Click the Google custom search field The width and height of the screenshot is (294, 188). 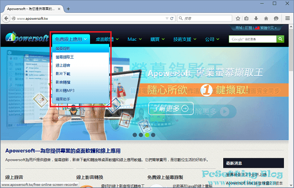point(253,39)
